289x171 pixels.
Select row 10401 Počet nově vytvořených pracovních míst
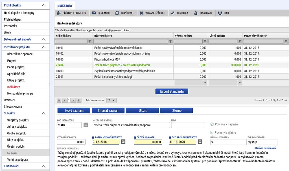tap(172, 48)
